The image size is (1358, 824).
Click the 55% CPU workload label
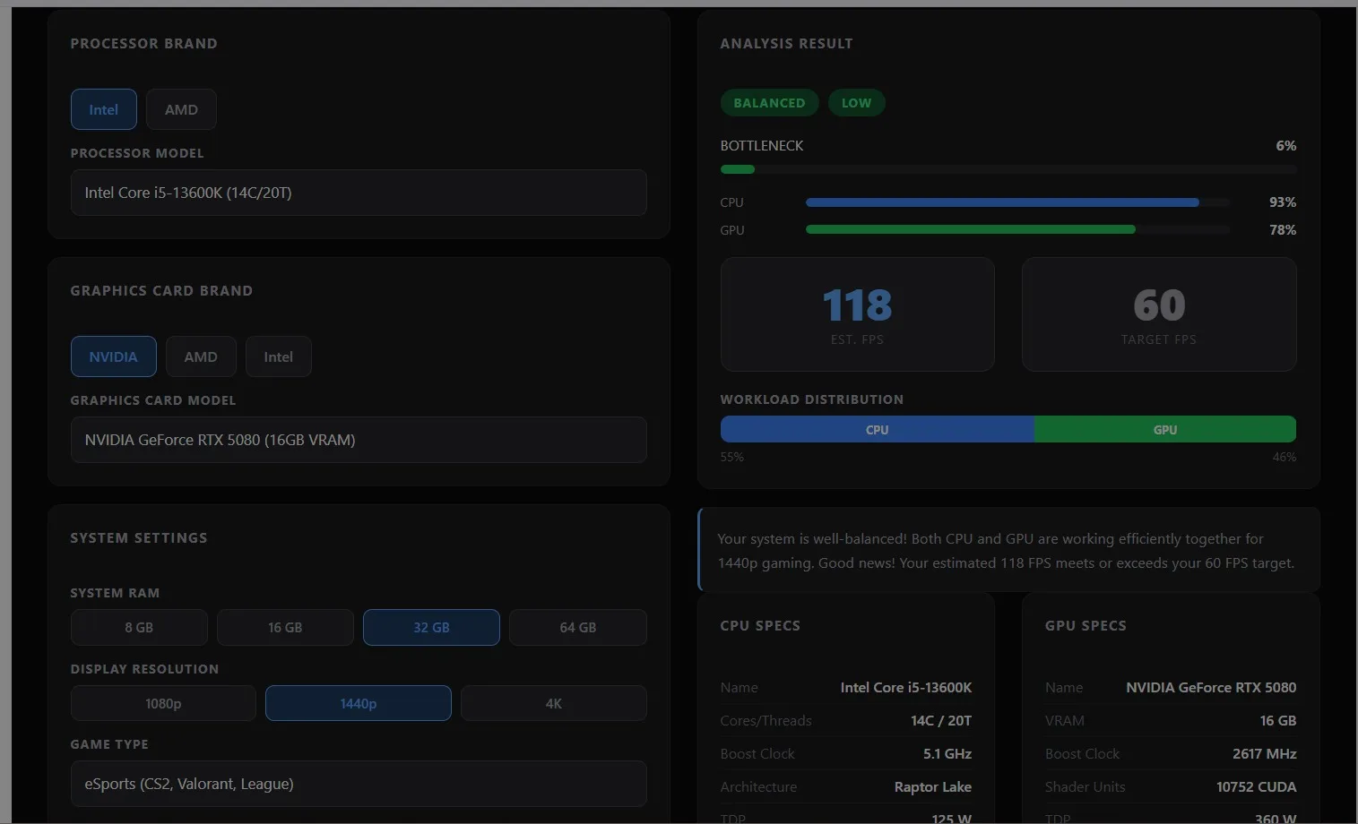click(732, 457)
